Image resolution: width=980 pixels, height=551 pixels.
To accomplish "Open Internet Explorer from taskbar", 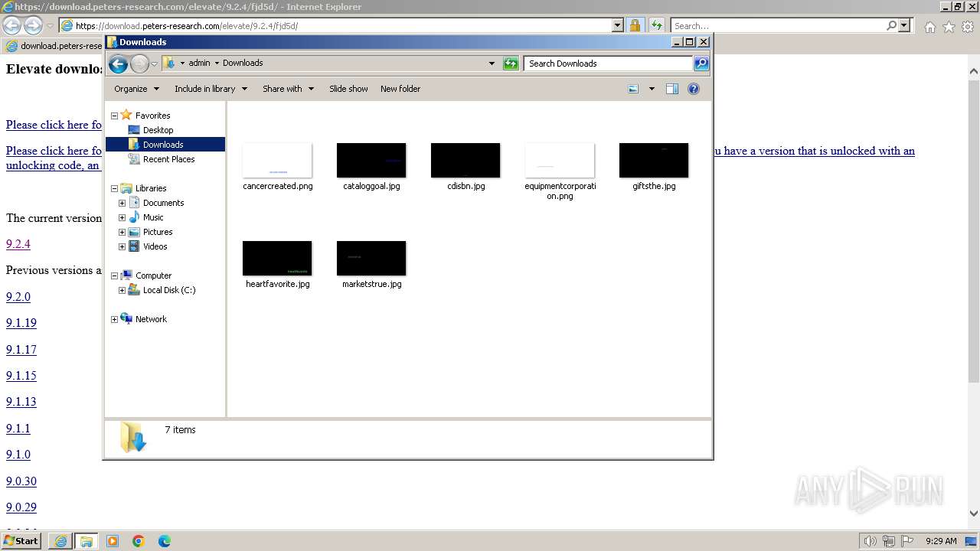I will 60,541.
